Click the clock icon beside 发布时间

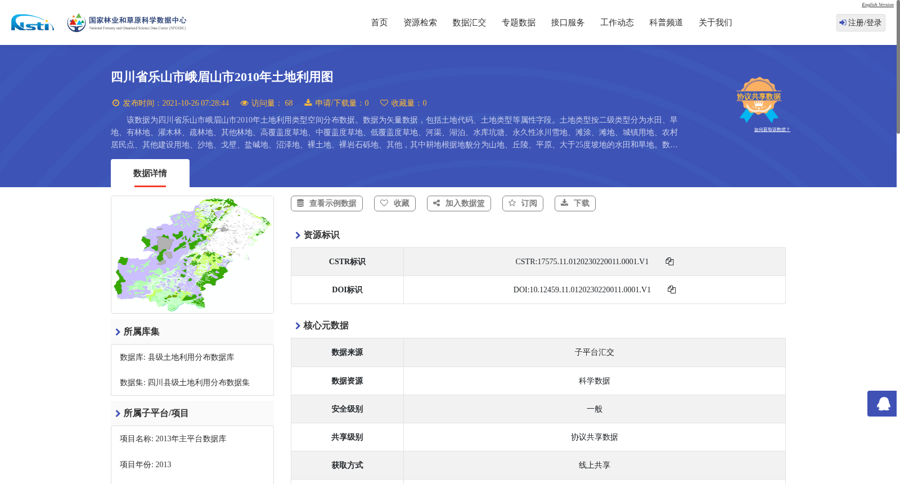(x=116, y=103)
